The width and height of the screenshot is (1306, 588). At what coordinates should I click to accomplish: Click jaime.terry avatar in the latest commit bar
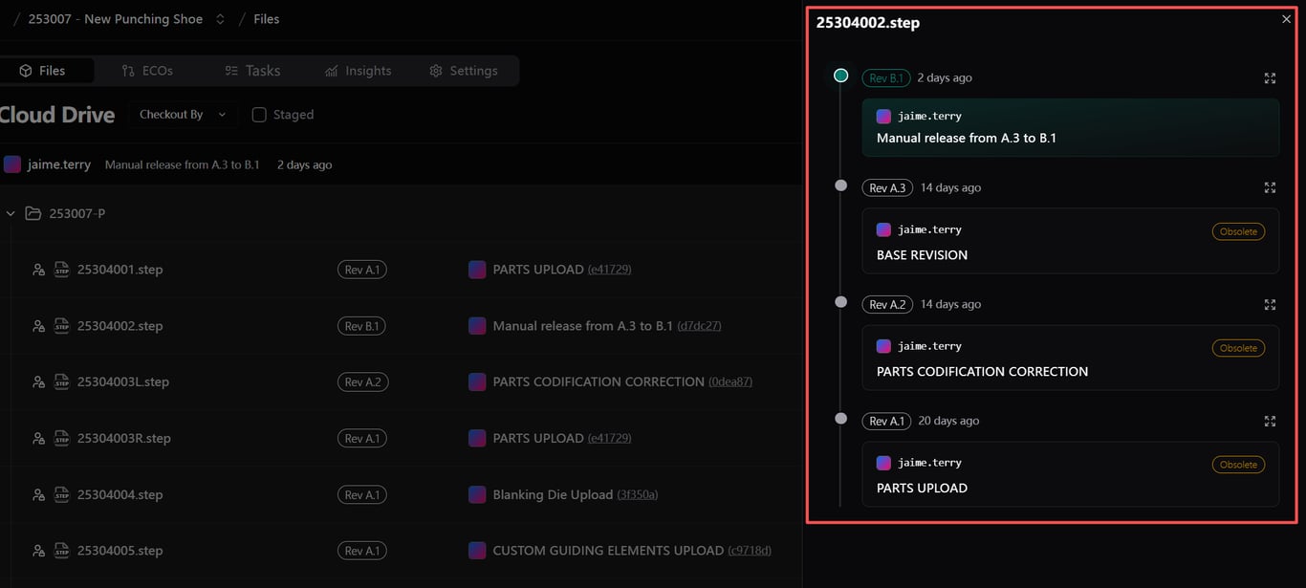click(x=12, y=164)
